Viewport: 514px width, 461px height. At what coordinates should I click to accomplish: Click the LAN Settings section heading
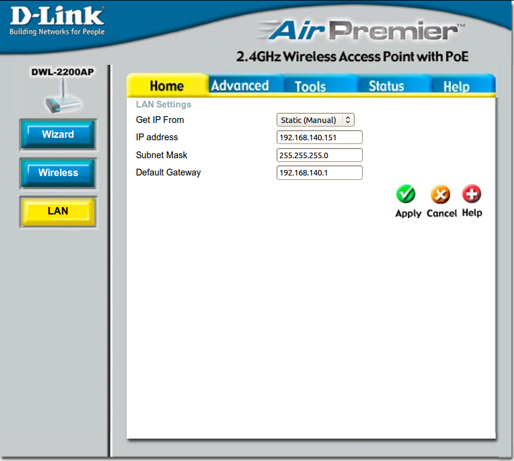[x=163, y=104]
